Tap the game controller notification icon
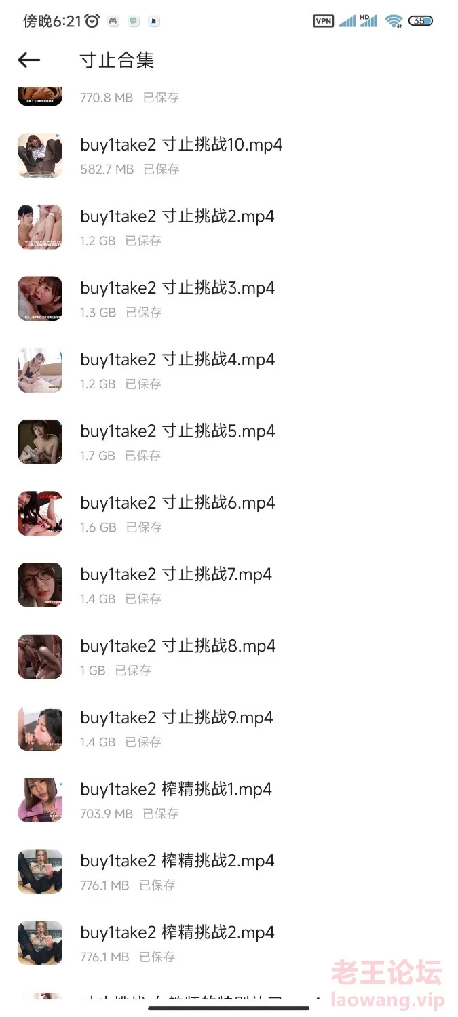 tap(113, 21)
